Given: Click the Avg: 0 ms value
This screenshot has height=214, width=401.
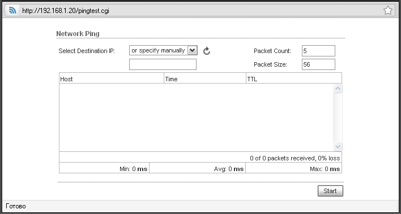Looking at the screenshot, I should point(229,169).
